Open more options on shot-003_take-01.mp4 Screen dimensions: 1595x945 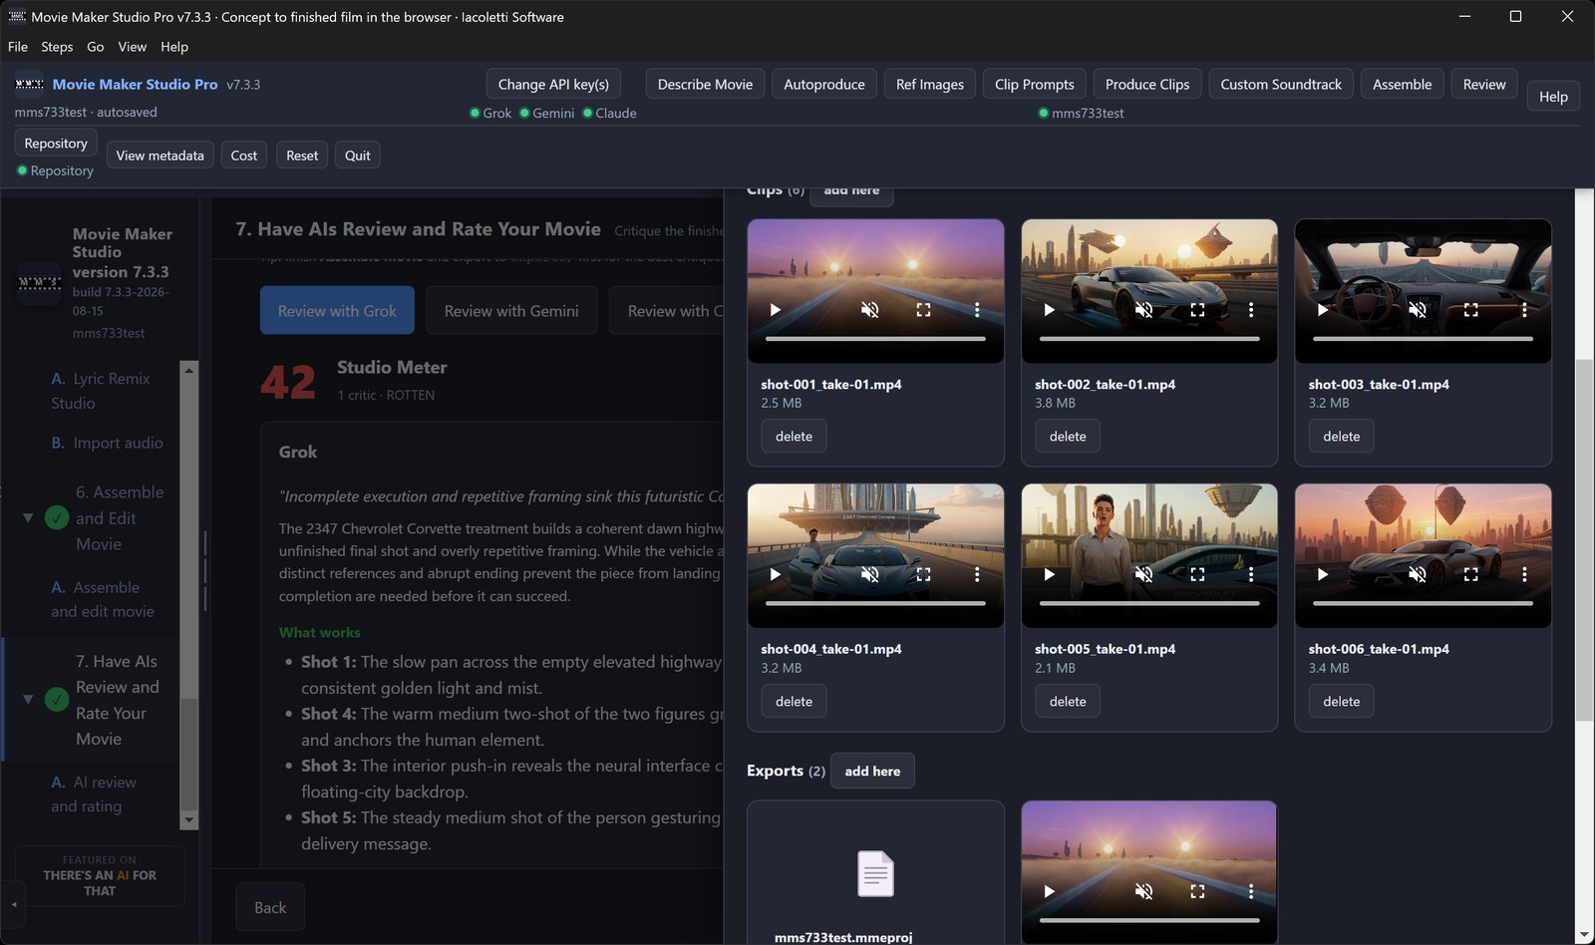[1524, 310]
